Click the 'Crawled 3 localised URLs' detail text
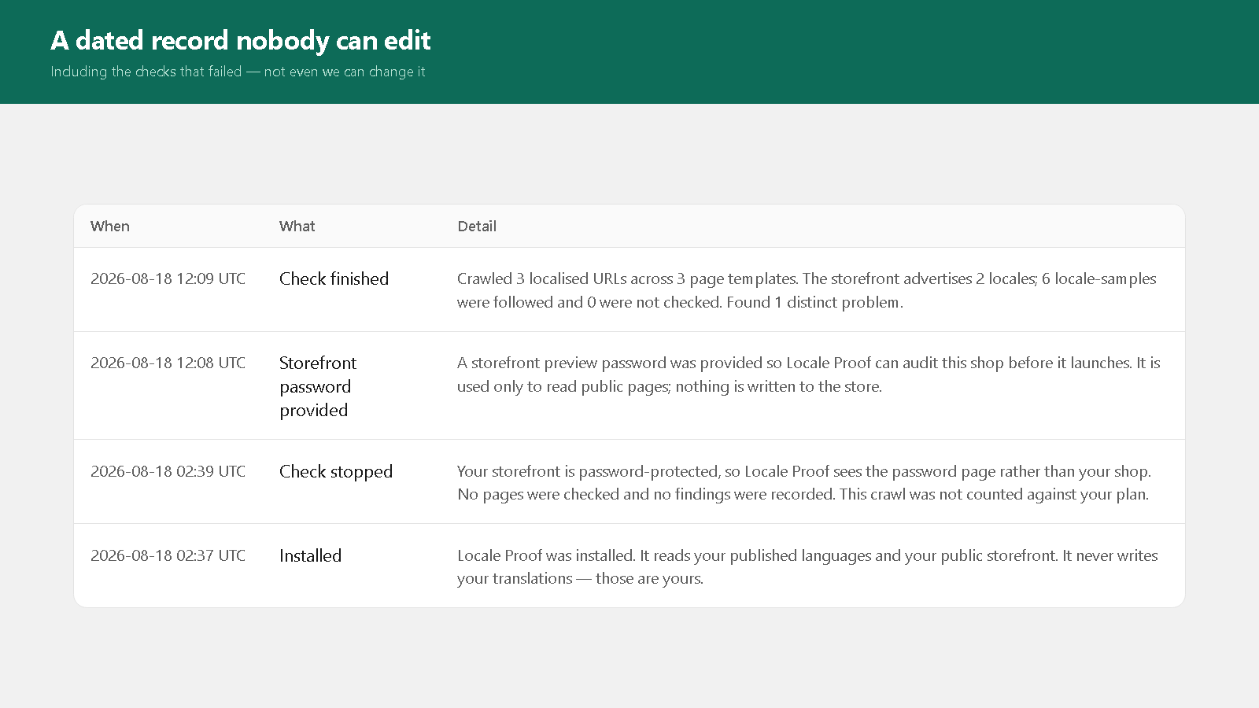 pyautogui.click(x=807, y=290)
